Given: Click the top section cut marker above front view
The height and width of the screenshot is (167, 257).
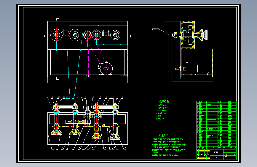Looking at the screenshot, I should coord(57,19).
